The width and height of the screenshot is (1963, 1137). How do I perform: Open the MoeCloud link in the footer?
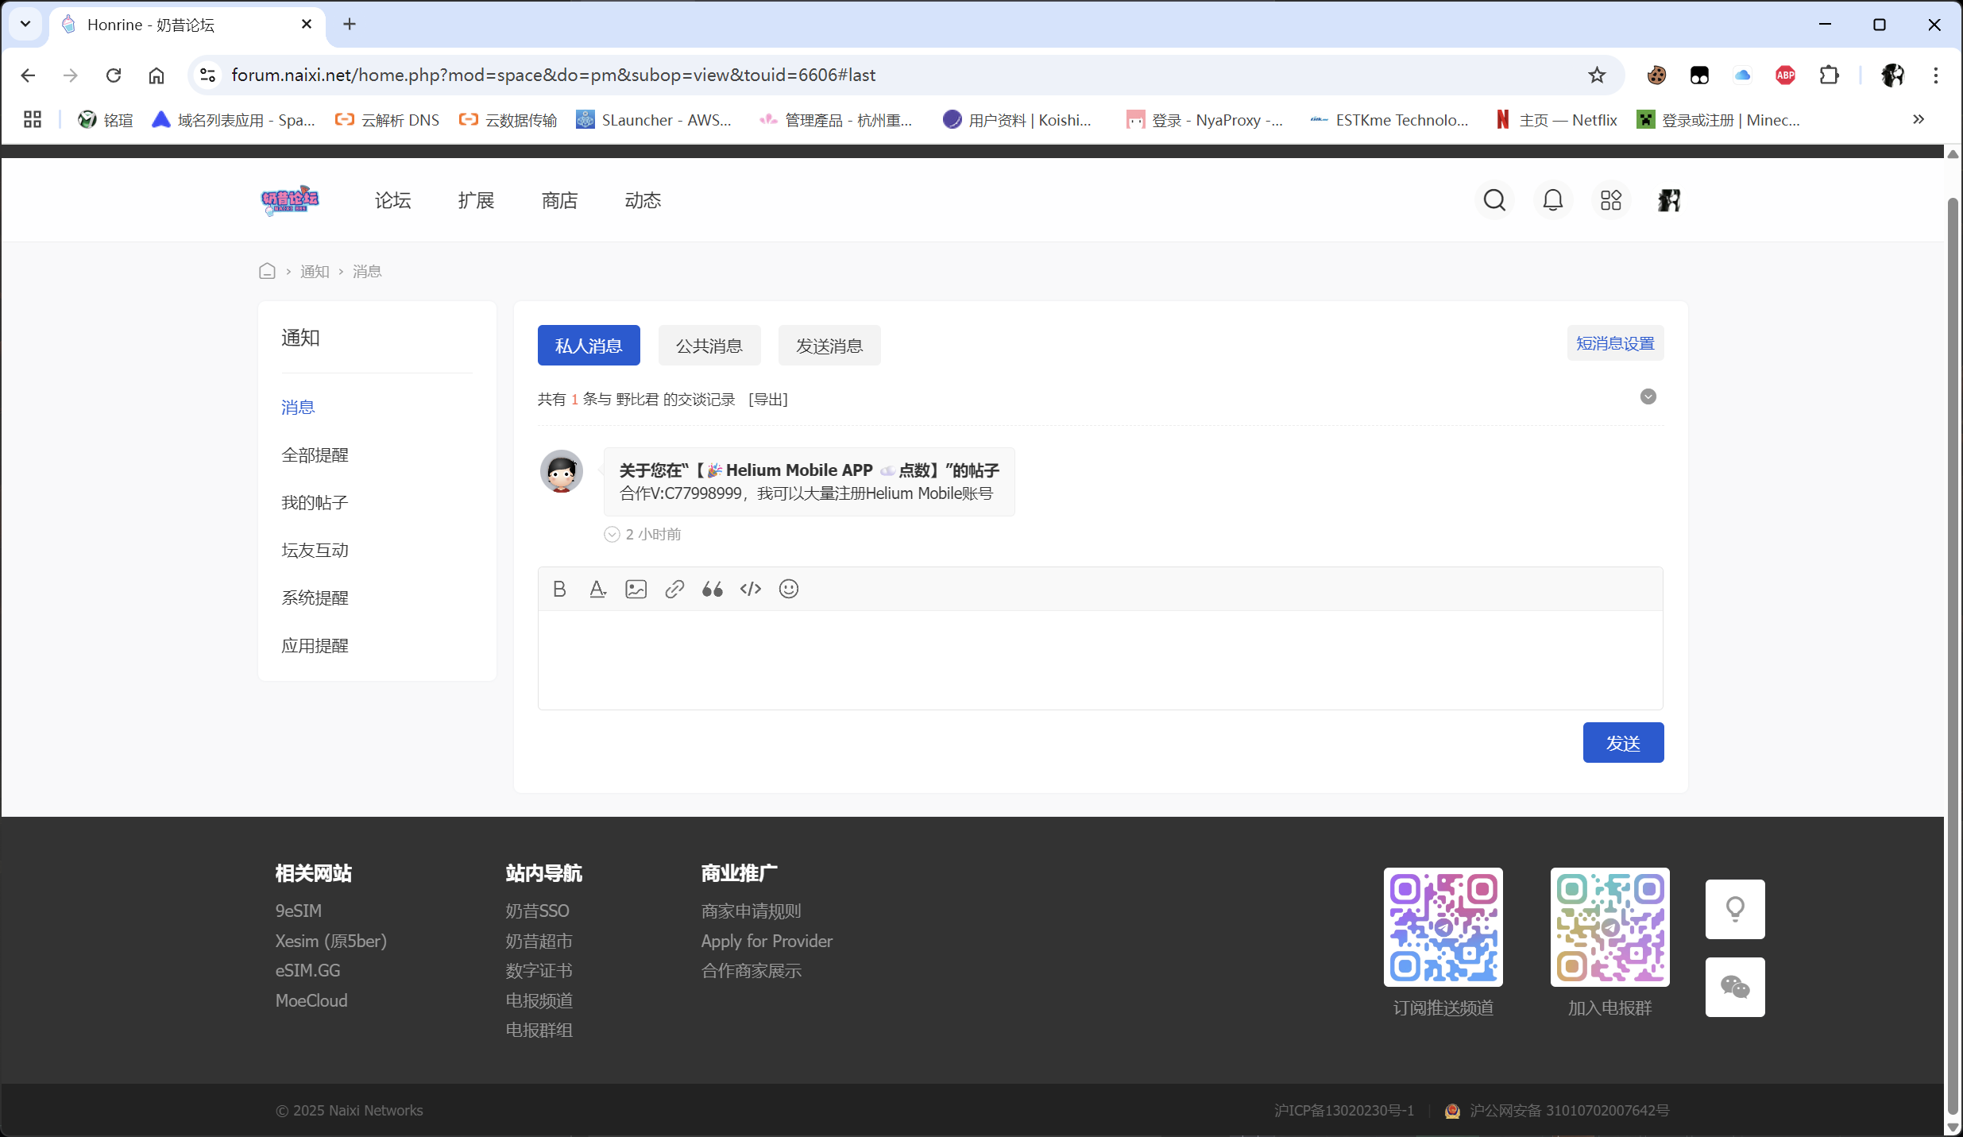tap(311, 1000)
